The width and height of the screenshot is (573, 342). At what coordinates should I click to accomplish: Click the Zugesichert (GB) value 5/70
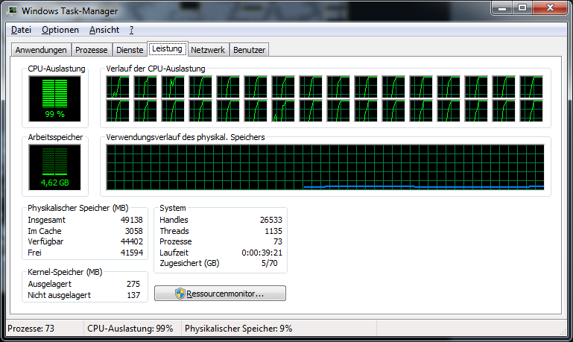[269, 263]
